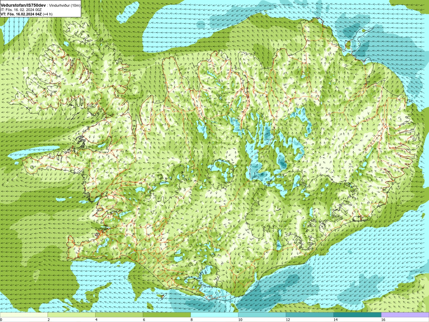Click the 10–12 cyan legend swatch
This screenshot has height=322, width=429.
tap(262, 315)
